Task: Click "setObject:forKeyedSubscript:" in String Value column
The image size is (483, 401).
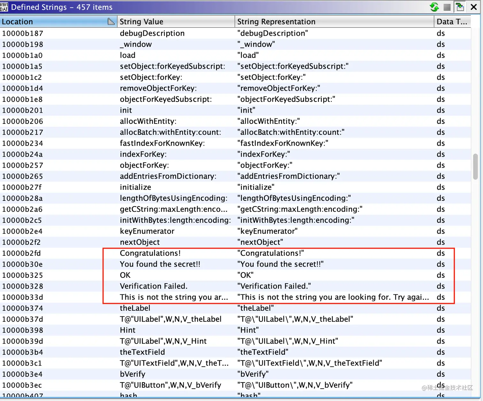Action: 172,66
